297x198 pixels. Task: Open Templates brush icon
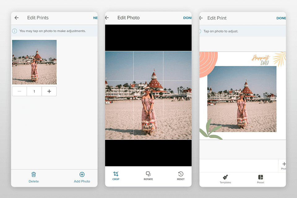(225, 177)
